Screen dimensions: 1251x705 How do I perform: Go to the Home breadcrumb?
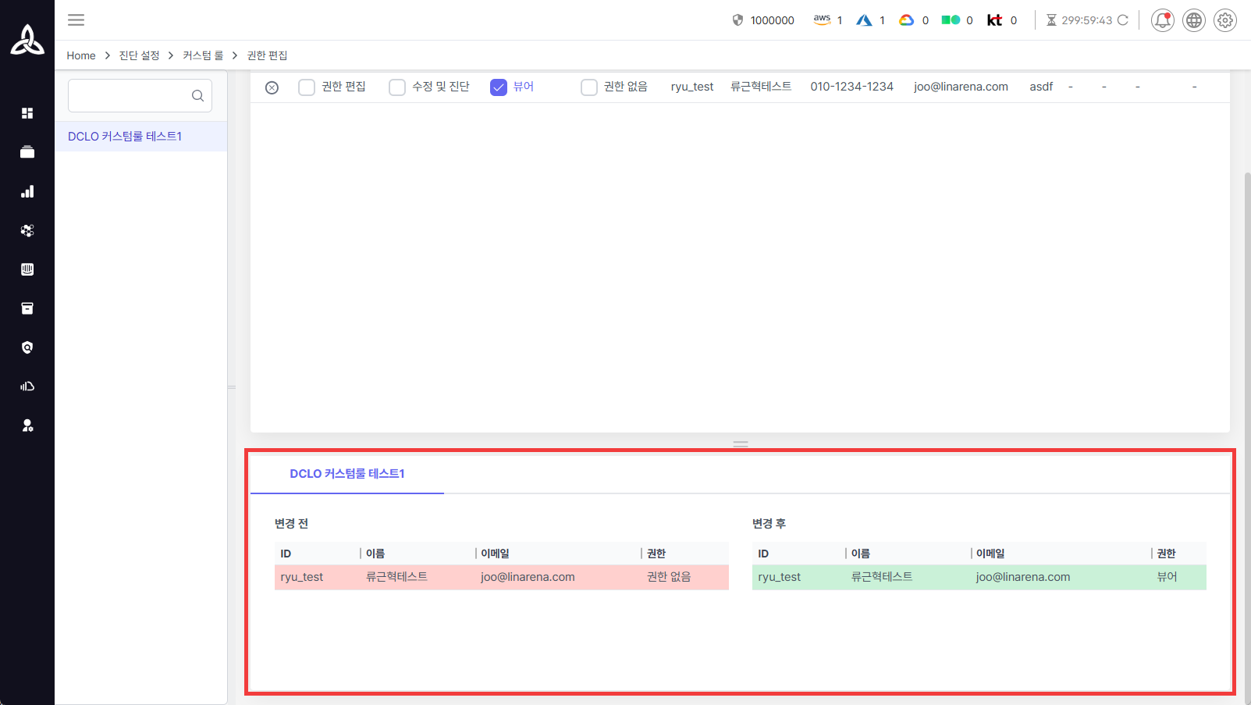(x=81, y=55)
